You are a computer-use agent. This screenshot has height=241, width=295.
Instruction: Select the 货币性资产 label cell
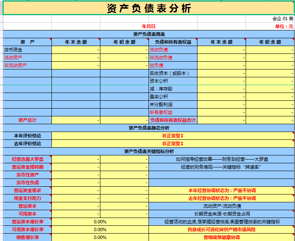(x=27, y=175)
